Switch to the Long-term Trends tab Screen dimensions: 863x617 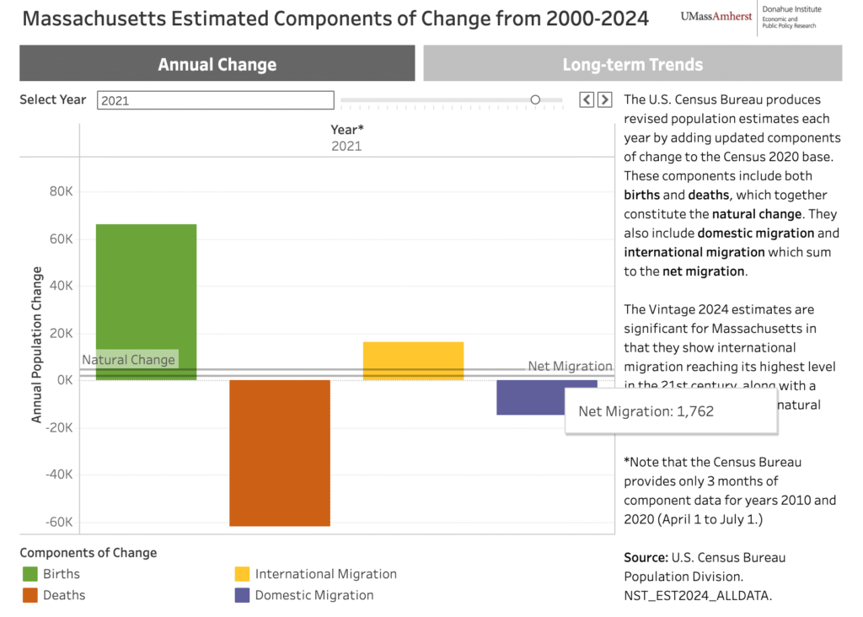point(632,63)
